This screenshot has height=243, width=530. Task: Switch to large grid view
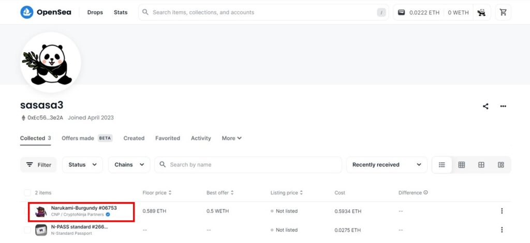click(x=481, y=165)
